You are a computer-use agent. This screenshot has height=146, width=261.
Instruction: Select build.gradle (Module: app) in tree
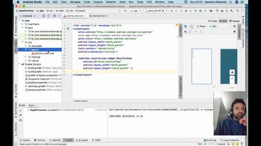[42, 71]
